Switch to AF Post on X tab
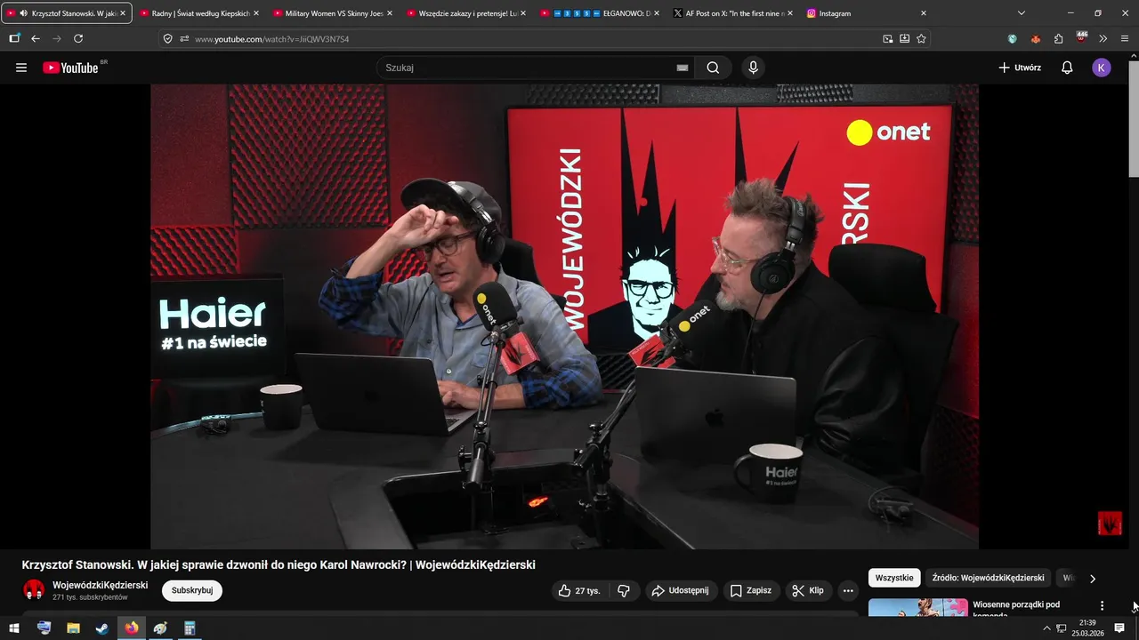 (x=731, y=13)
